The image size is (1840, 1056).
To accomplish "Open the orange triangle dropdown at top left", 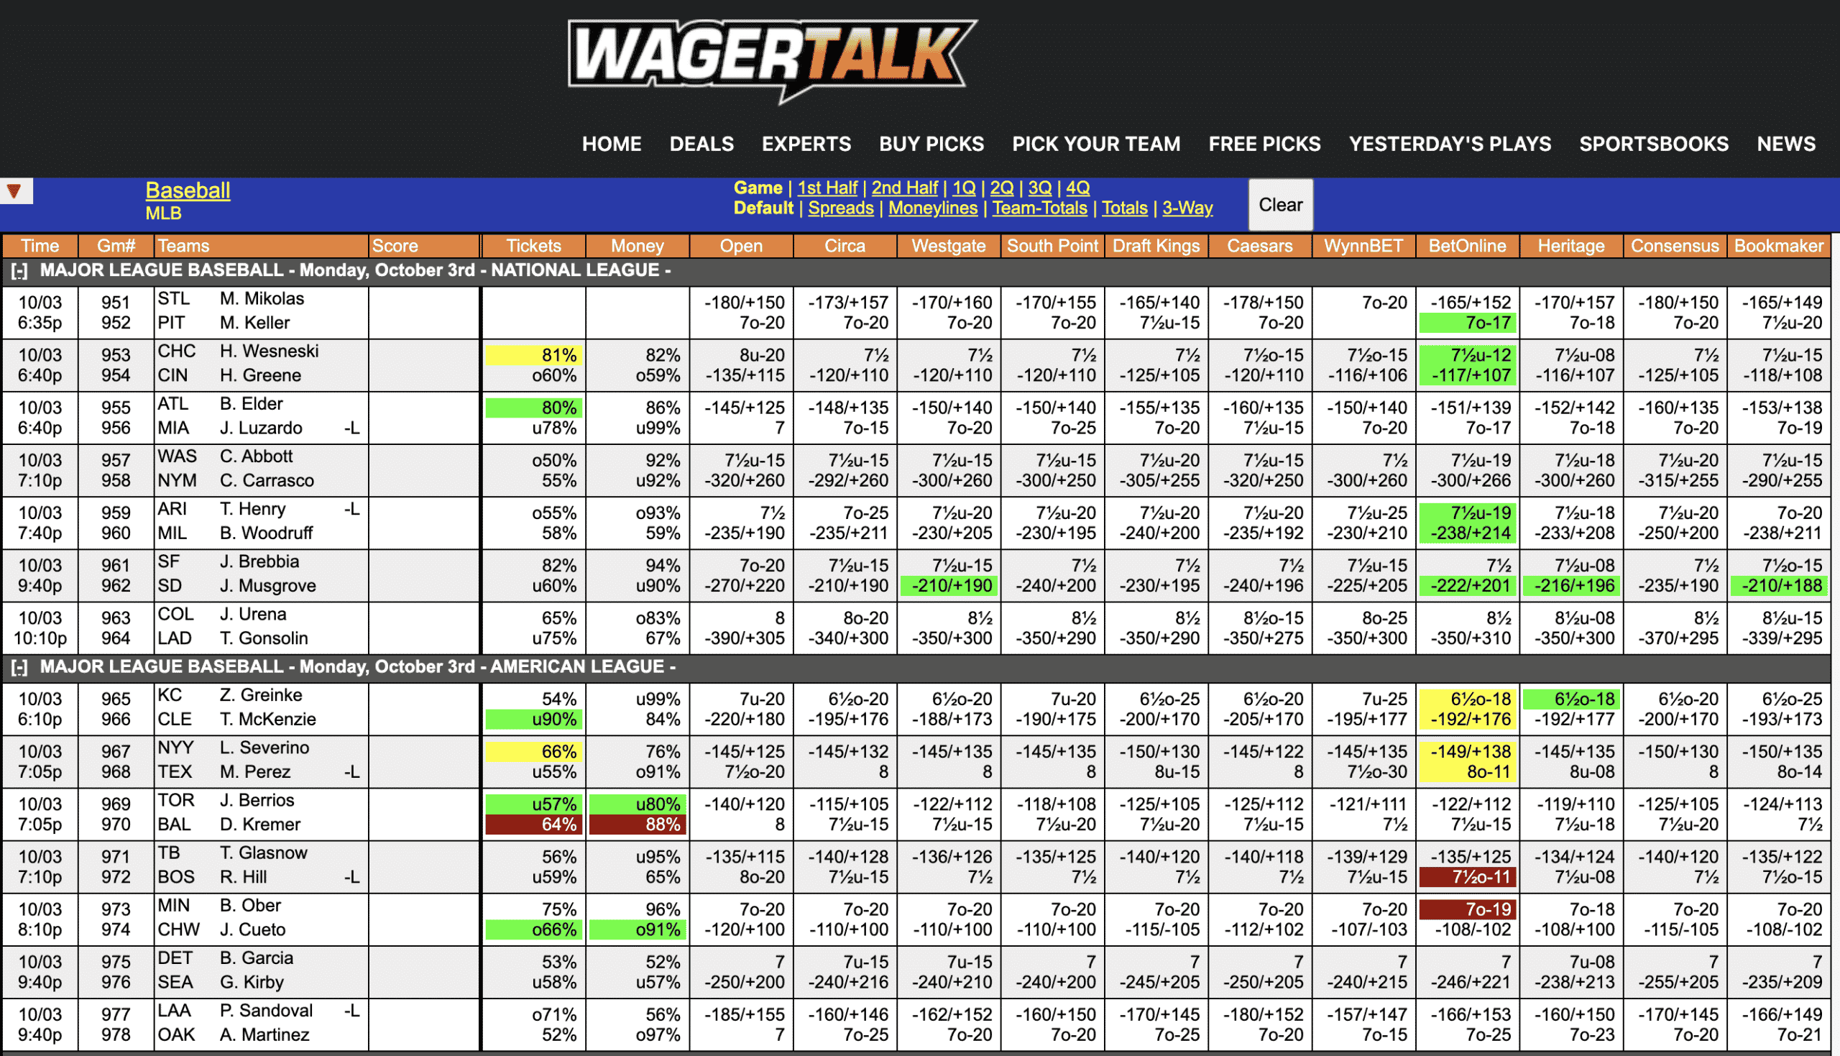I will [14, 191].
